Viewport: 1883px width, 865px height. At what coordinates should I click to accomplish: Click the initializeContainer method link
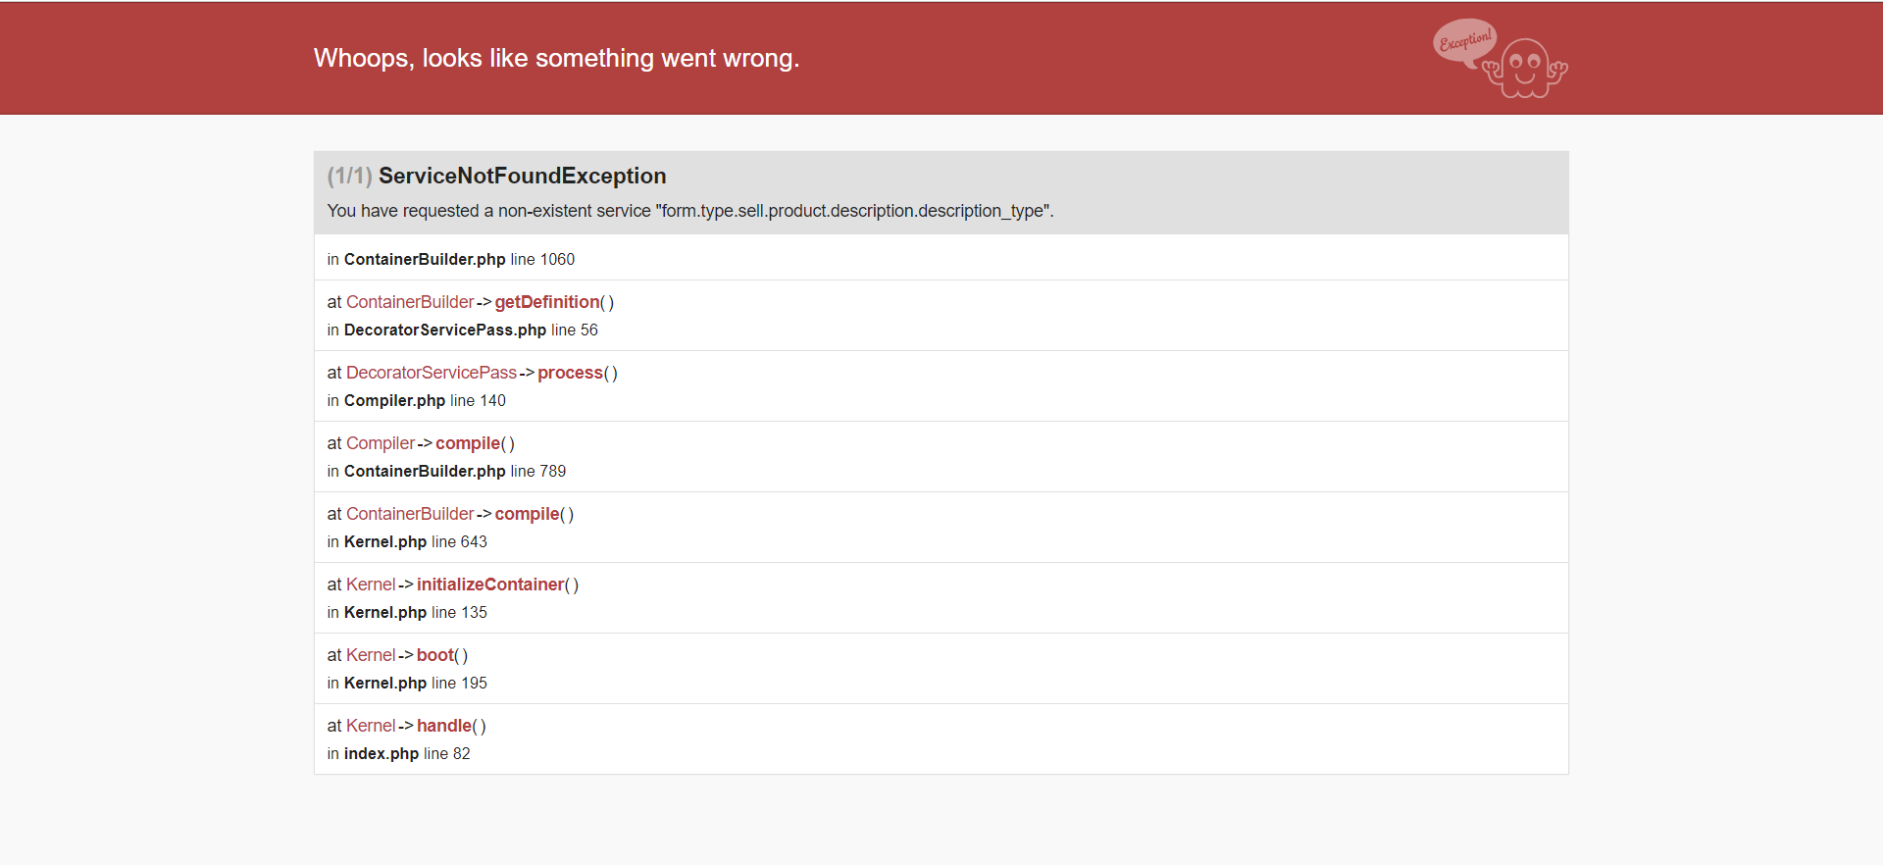point(490,585)
